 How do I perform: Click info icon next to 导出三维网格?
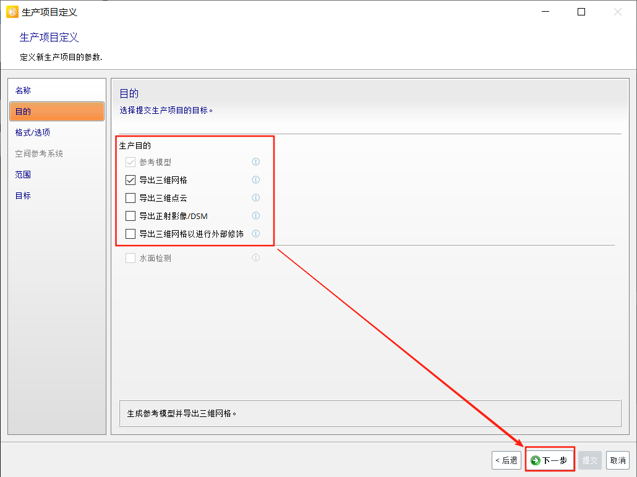(x=255, y=180)
